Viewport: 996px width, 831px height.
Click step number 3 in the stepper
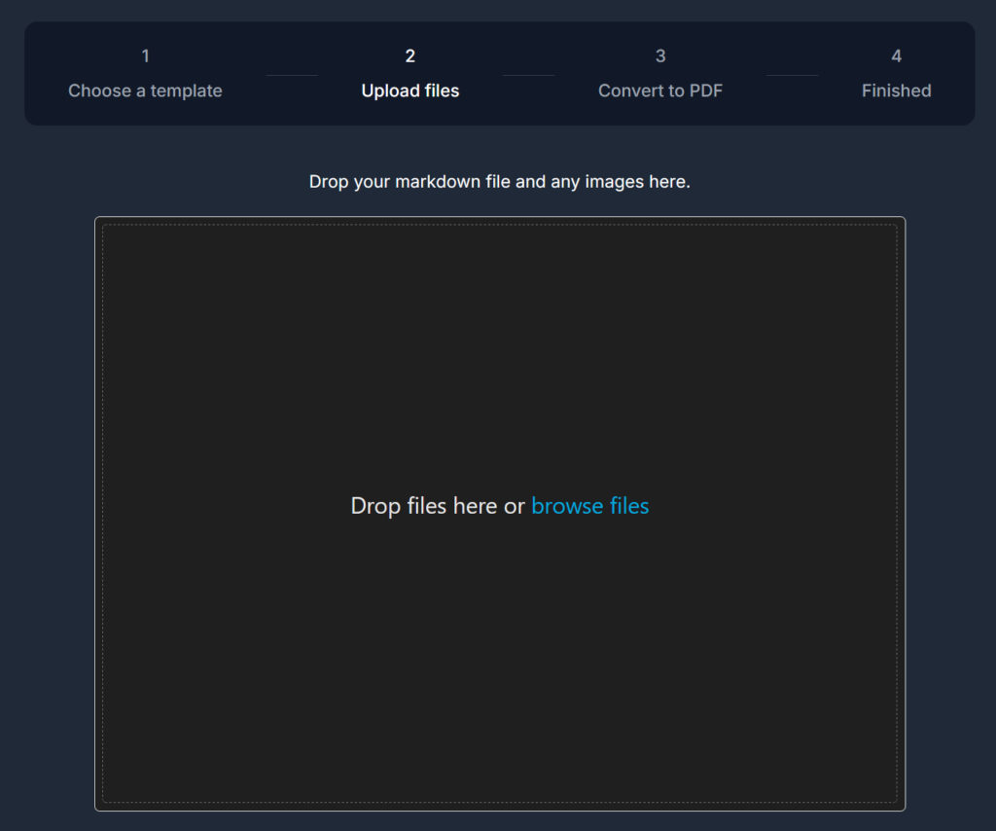pyautogui.click(x=660, y=56)
